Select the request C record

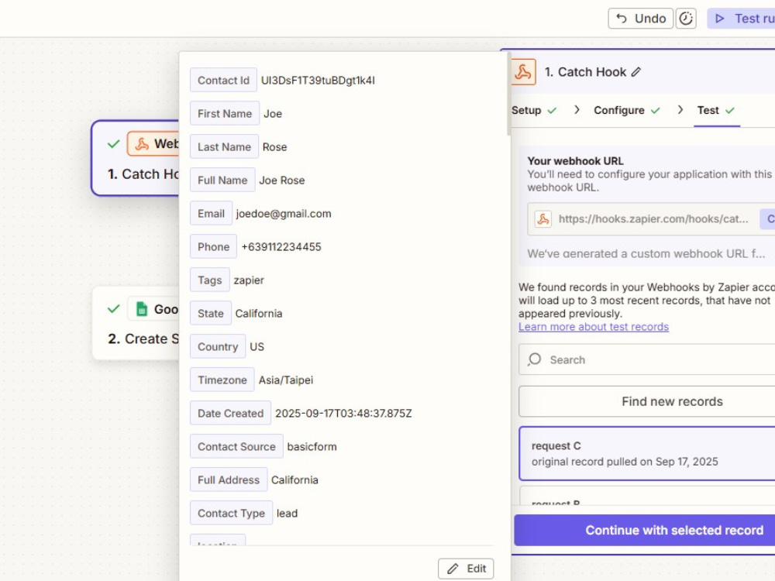tap(646, 453)
